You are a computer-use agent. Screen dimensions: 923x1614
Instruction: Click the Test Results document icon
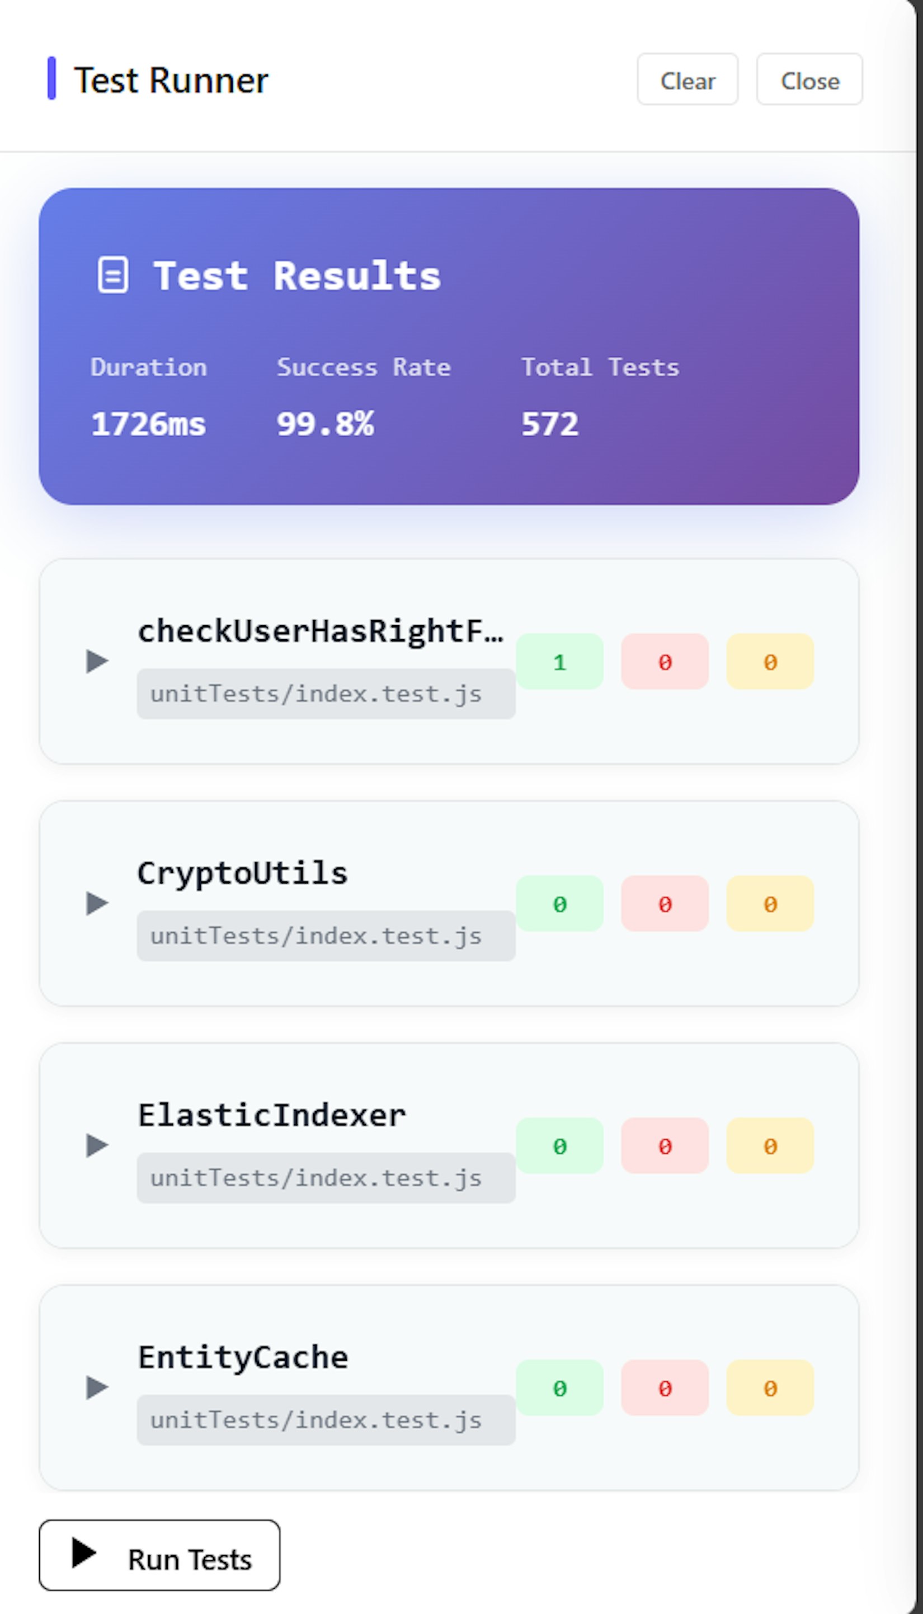[x=113, y=275]
